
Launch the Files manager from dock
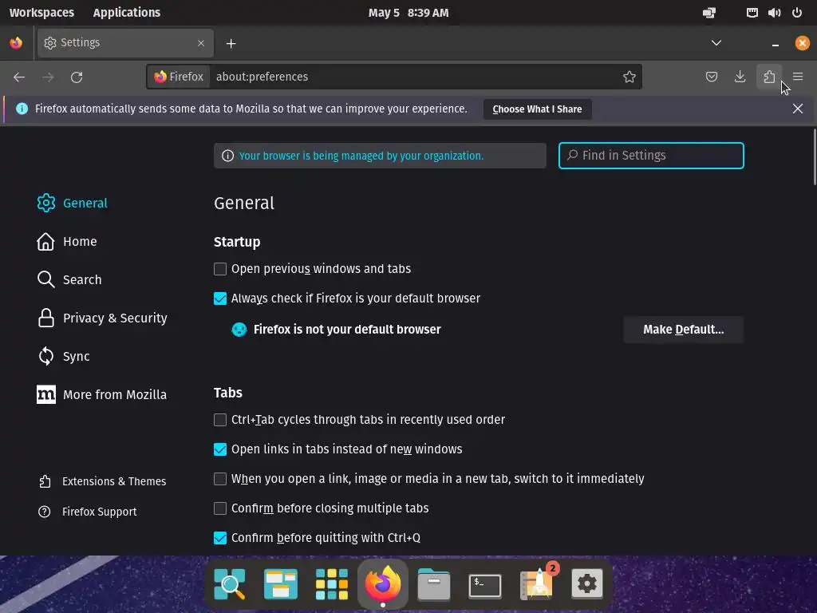(433, 583)
